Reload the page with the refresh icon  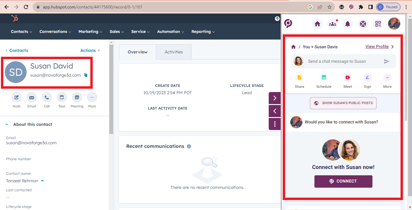click(26, 7)
